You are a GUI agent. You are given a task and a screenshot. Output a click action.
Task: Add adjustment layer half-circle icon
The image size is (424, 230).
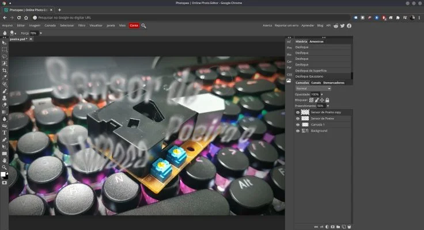click(x=327, y=227)
